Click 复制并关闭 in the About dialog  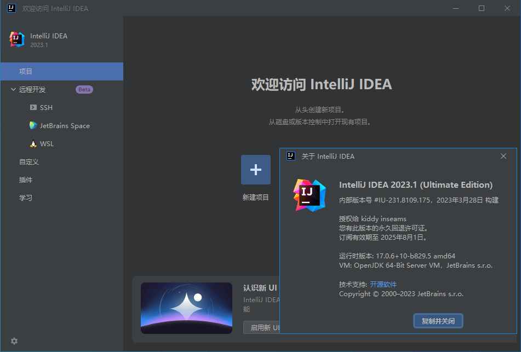pos(438,321)
